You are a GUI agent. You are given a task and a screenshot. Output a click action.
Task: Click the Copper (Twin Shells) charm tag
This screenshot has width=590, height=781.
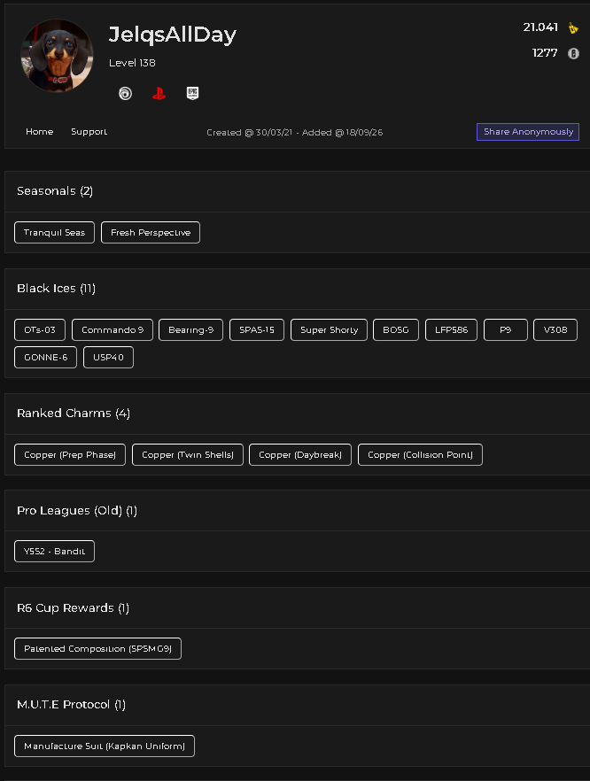coord(188,455)
